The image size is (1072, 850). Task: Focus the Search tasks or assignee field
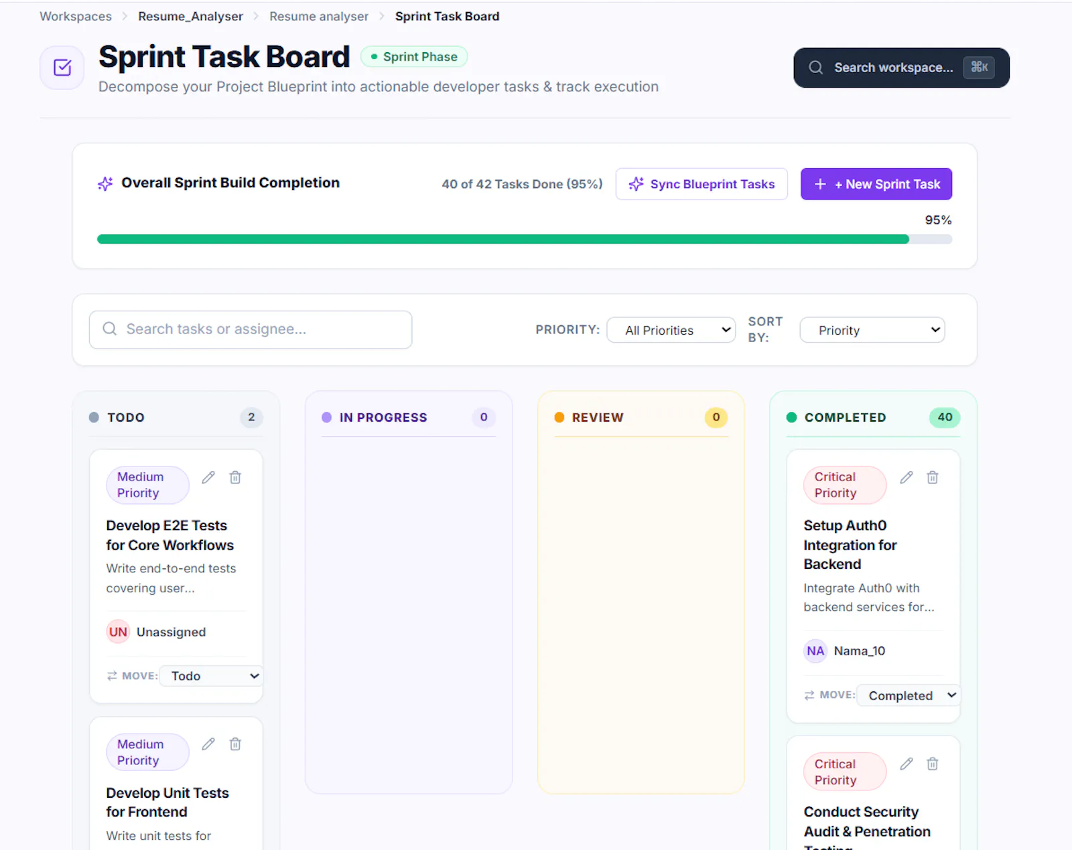coord(251,329)
